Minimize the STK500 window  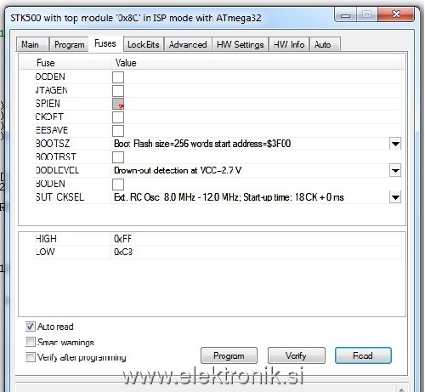(345, 14)
